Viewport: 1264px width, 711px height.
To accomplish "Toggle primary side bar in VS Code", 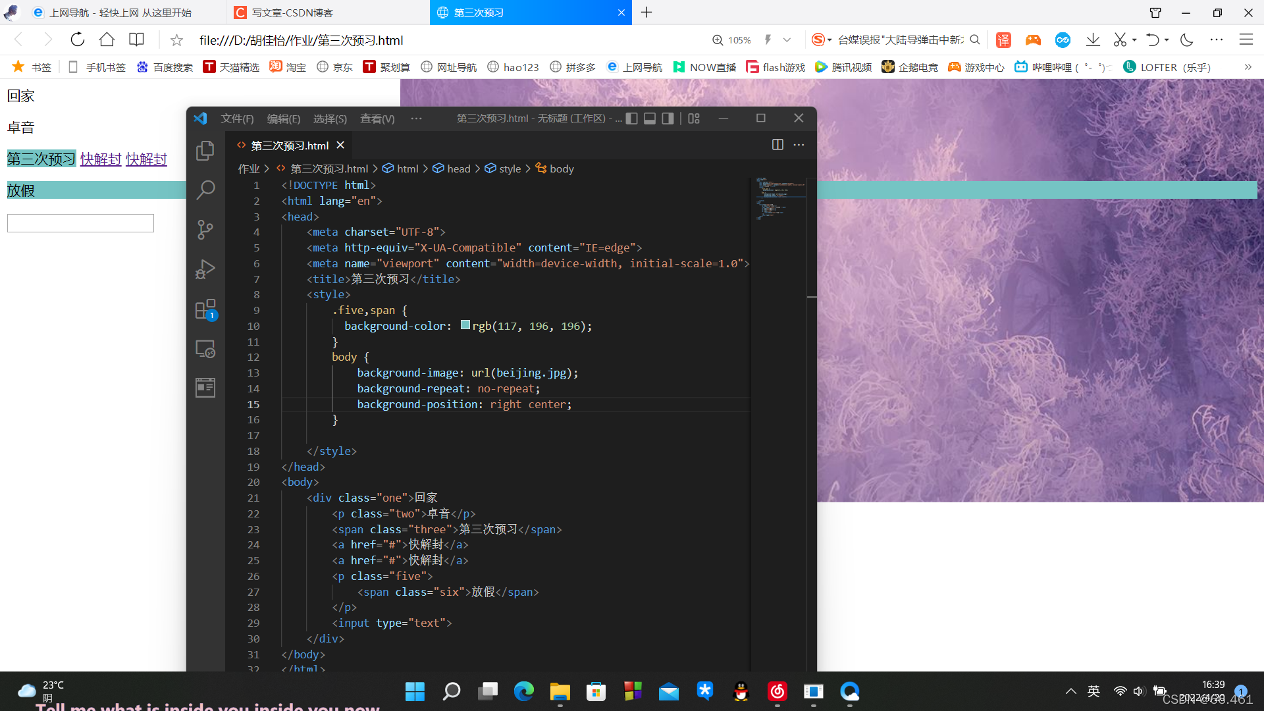I will [632, 118].
